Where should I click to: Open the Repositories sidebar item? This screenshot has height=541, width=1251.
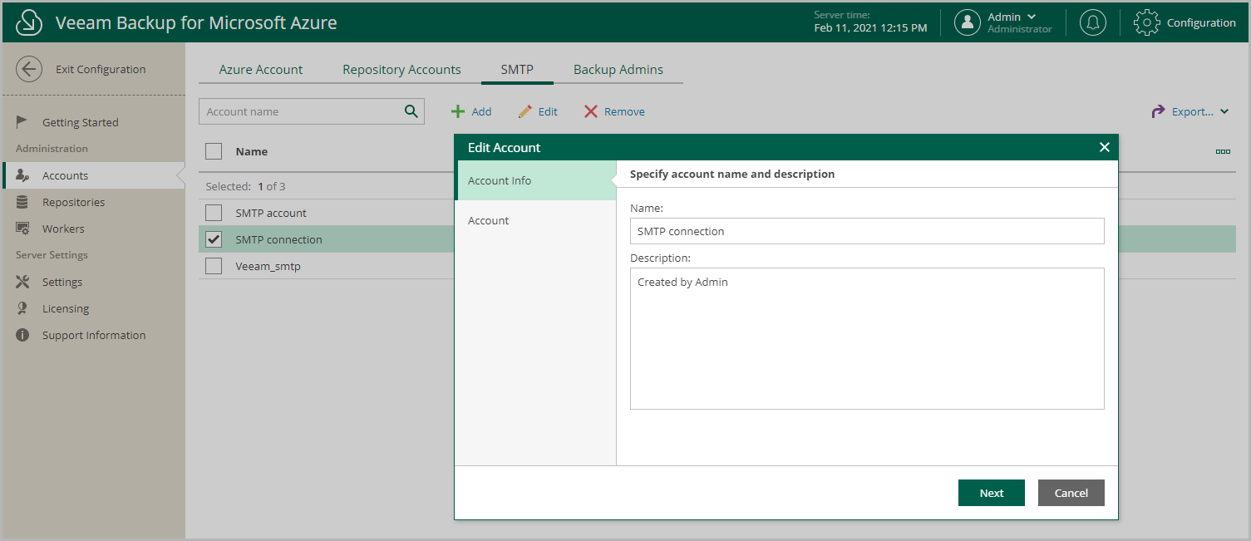tap(74, 202)
